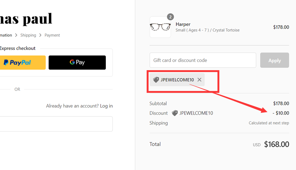Click the $168.00 total amount

(x=276, y=144)
